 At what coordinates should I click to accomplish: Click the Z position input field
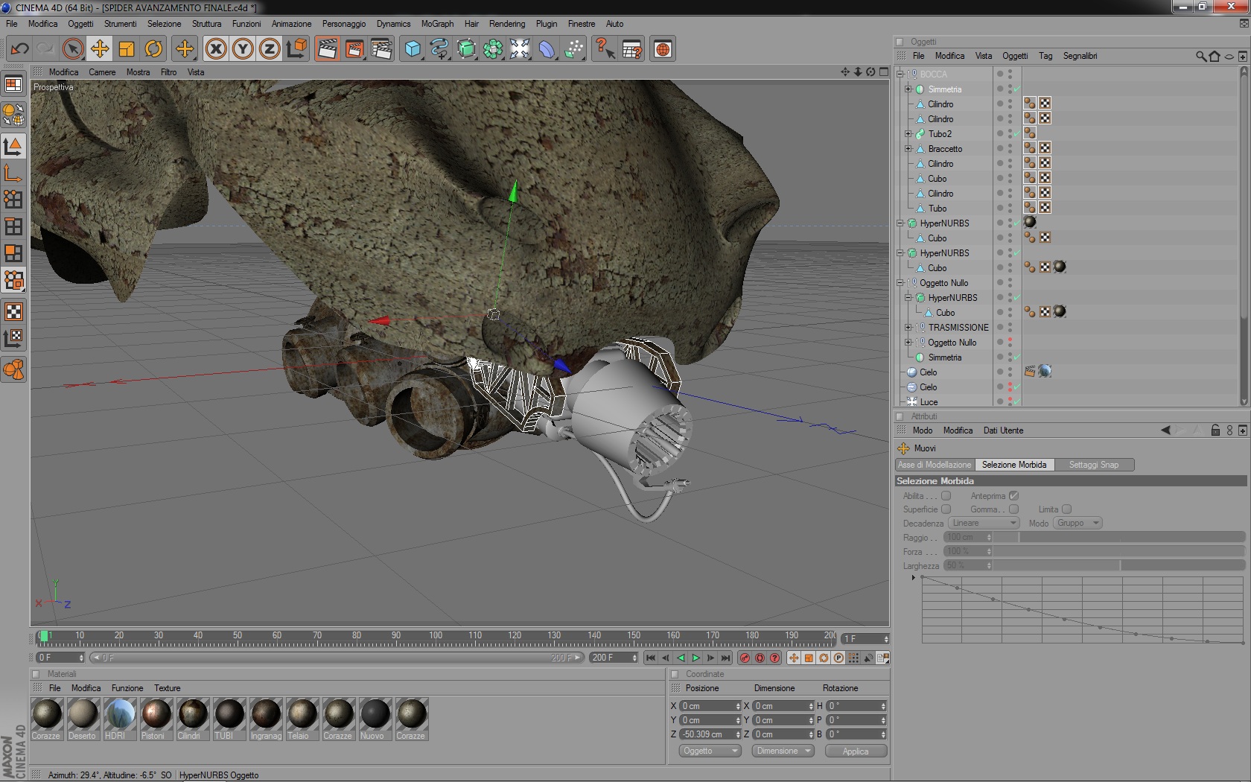[x=707, y=734]
